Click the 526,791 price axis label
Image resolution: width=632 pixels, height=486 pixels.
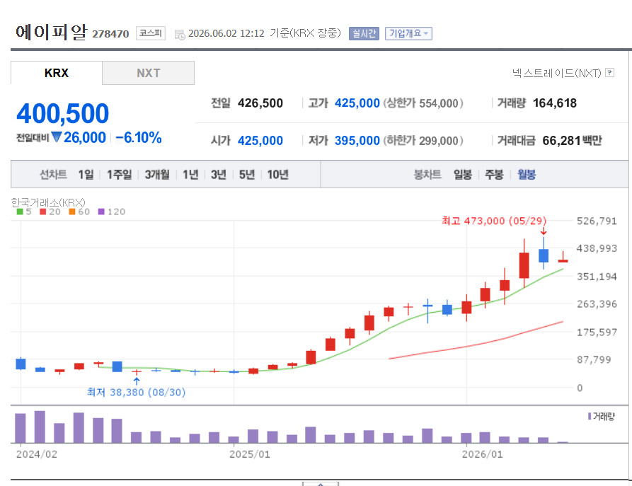pyautogui.click(x=597, y=221)
